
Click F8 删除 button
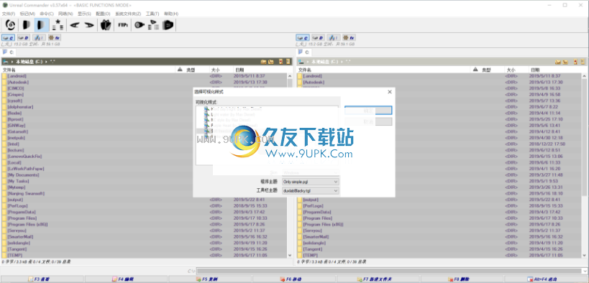click(462, 279)
